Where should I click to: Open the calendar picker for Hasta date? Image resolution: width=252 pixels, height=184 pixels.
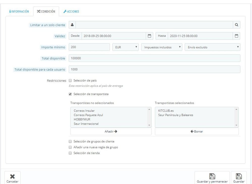236,36
